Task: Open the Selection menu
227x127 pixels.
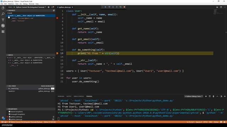Action: [11, 4]
